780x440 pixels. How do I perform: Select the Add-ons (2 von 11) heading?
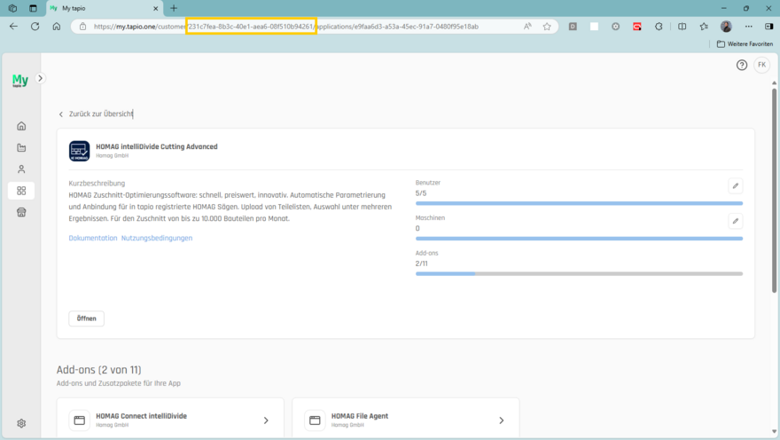click(x=99, y=370)
